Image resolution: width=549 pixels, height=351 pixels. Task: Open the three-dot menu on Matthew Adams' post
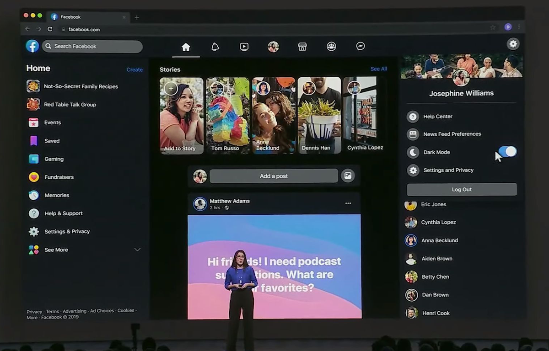(348, 203)
